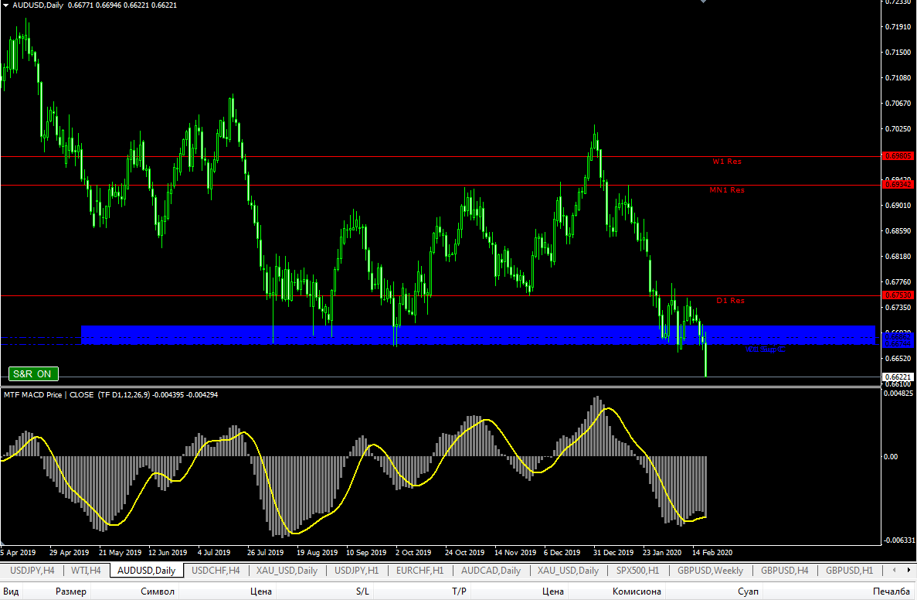Viewport: 917px width, 600px height.
Task: Toggle the S&R ON button
Action: [33, 374]
